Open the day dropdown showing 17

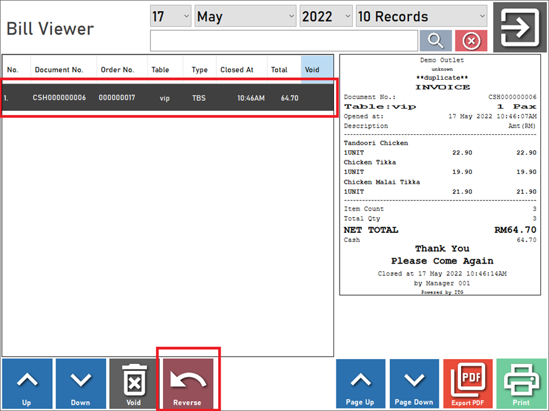coord(170,16)
